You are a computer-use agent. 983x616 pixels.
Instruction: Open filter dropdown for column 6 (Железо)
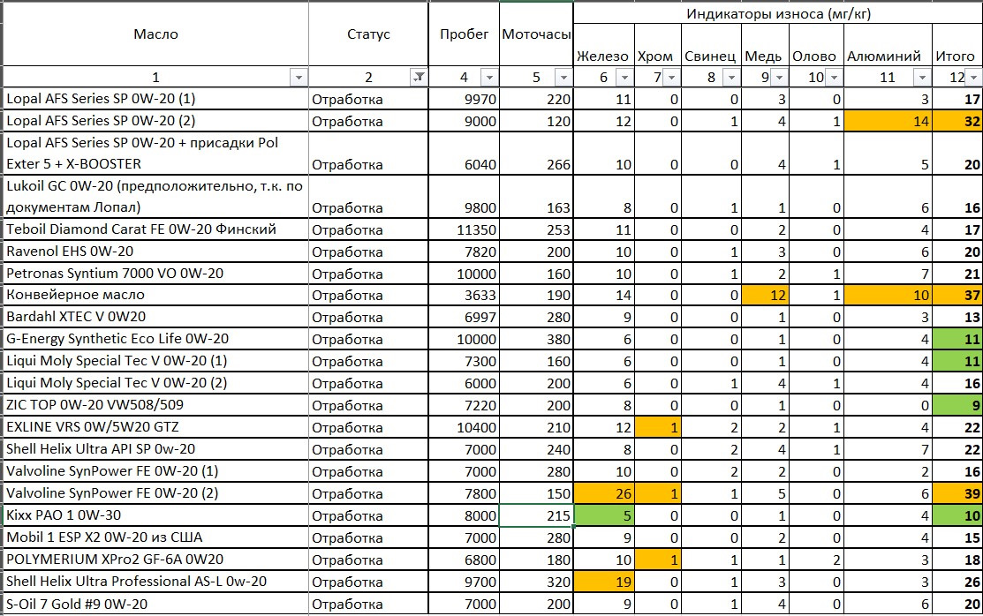624,78
